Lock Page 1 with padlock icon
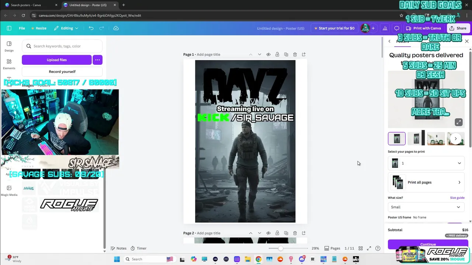 277,54
